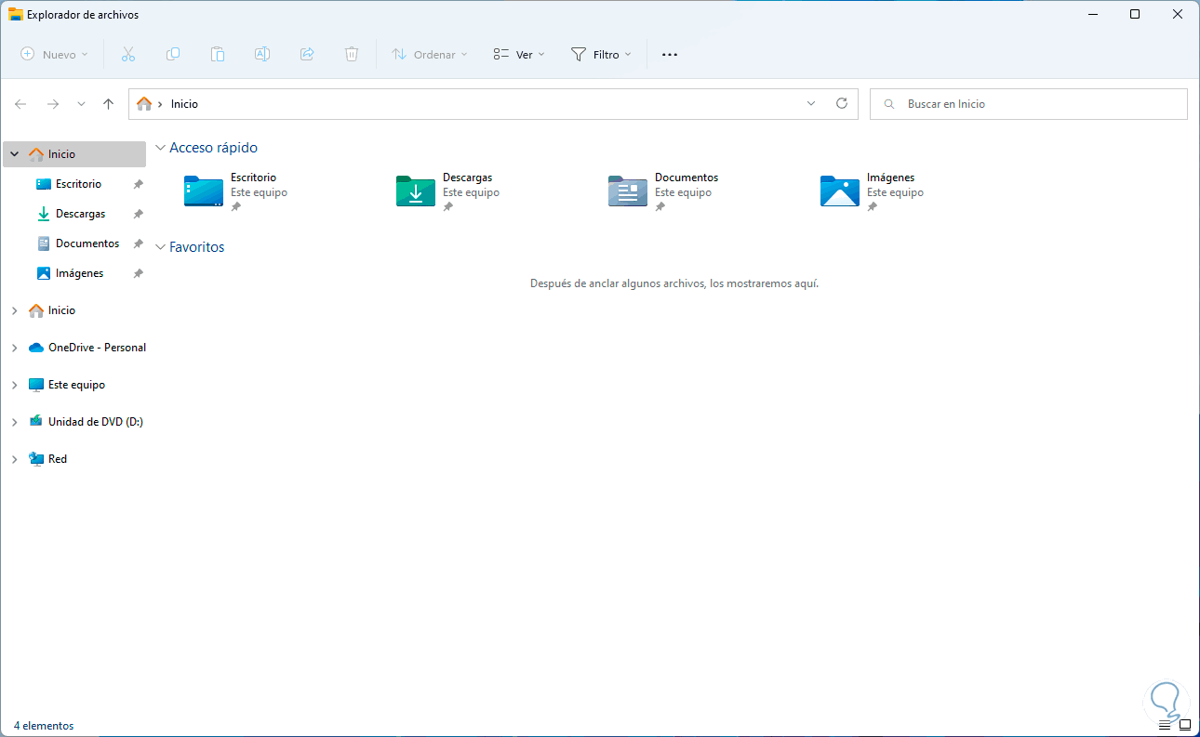
Task: Click the Cut scissors icon in toolbar
Action: pos(128,55)
